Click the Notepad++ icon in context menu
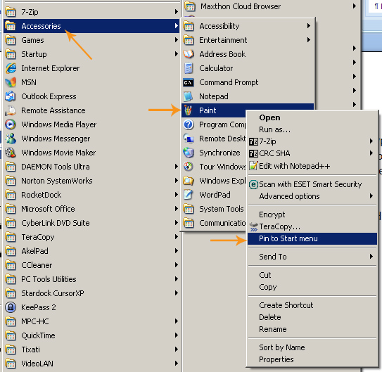Image resolution: width=382 pixels, height=372 pixels. (253, 166)
